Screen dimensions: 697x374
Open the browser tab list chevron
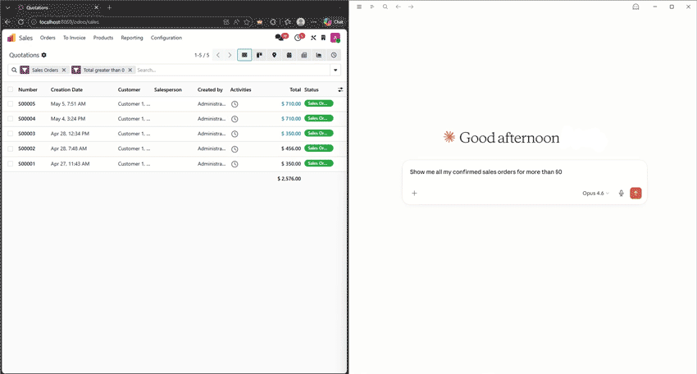[7, 7]
